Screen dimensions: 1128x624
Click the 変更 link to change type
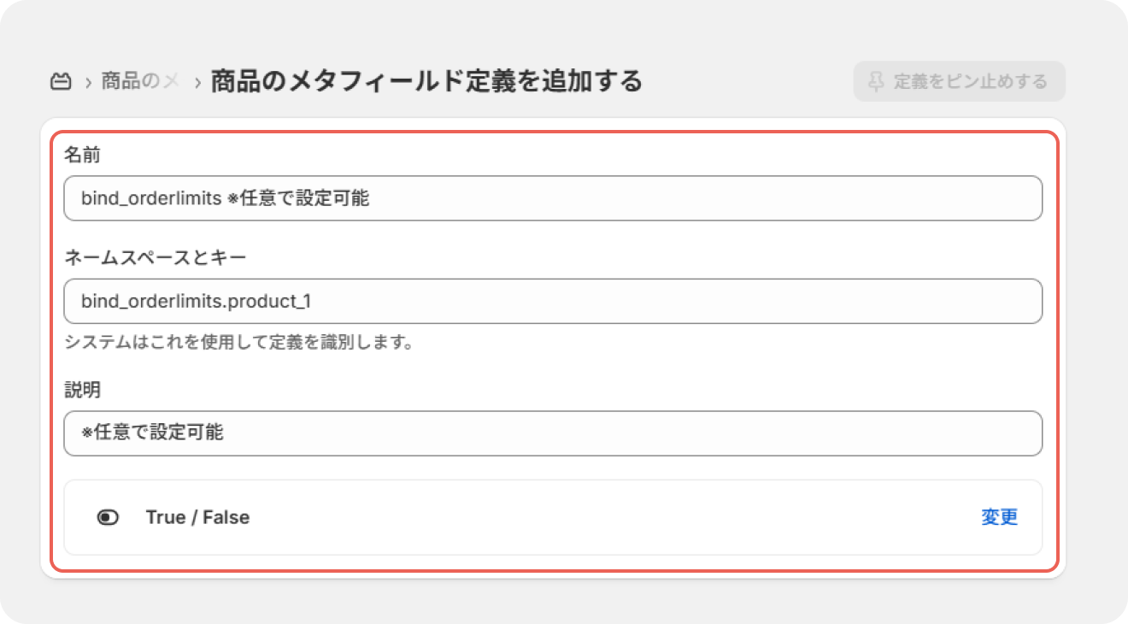(x=1000, y=517)
